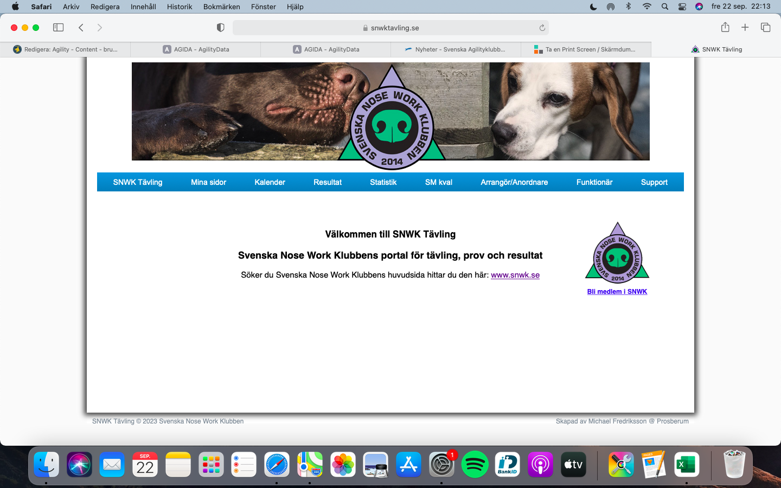Image resolution: width=781 pixels, height=488 pixels.
Task: Show tab overview icon
Action: (x=765, y=28)
